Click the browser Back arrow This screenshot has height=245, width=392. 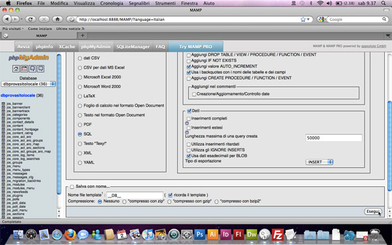coord(7,19)
